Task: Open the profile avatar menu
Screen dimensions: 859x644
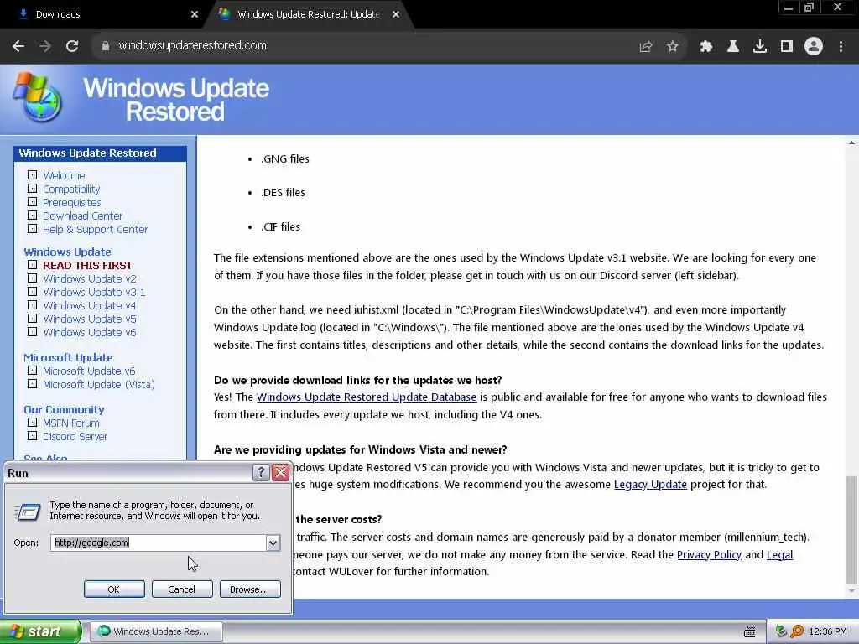Action: (814, 47)
